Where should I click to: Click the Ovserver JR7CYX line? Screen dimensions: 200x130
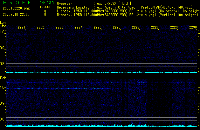(x=94, y=3)
